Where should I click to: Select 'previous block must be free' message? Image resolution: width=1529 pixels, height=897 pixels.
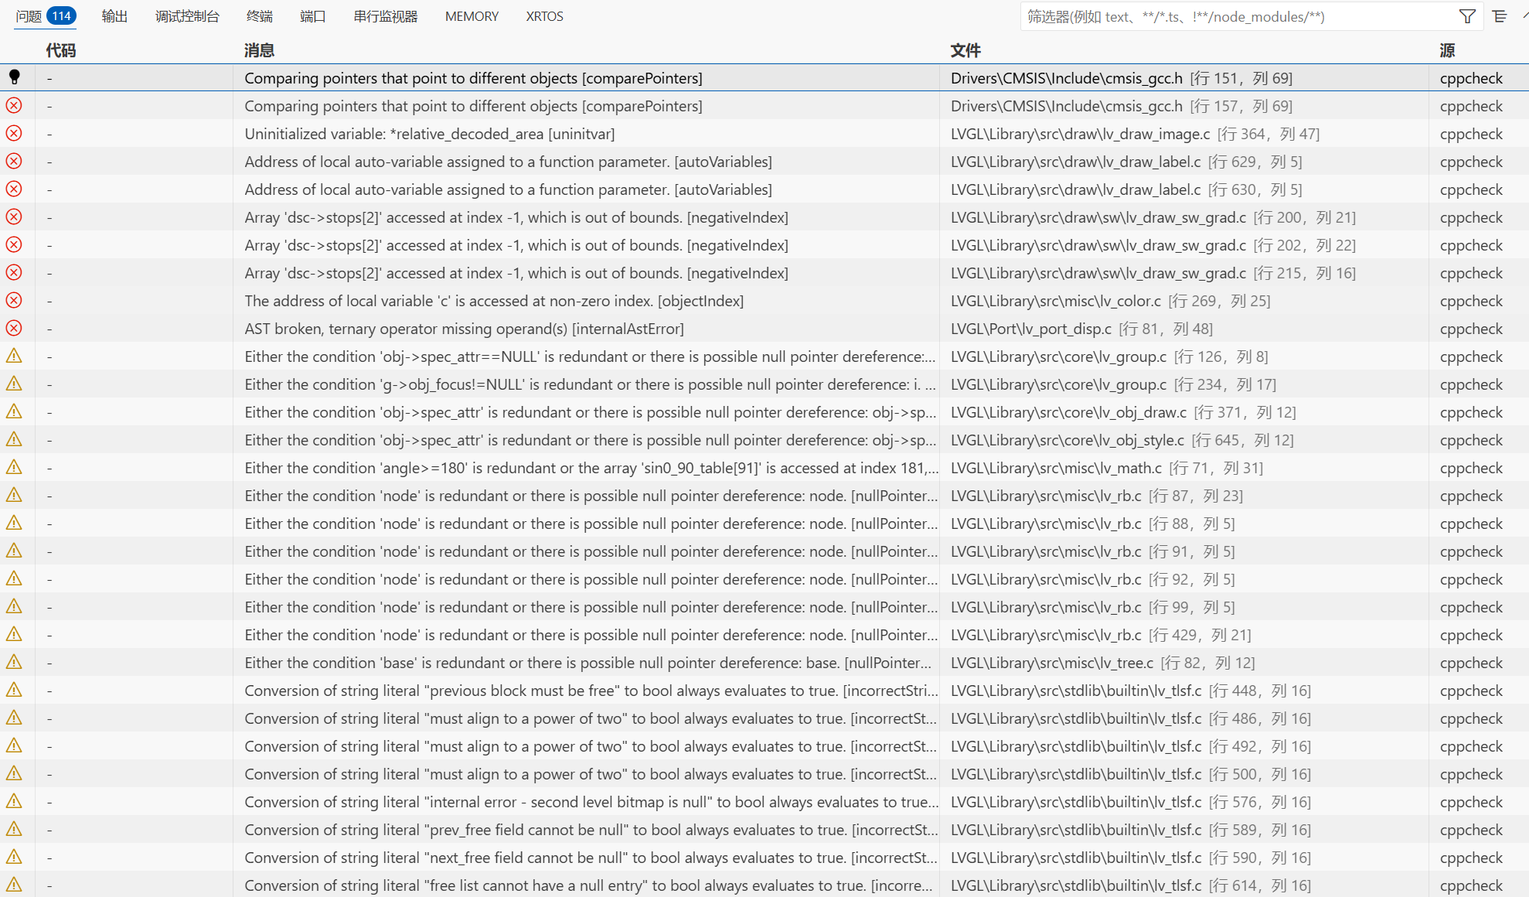click(x=591, y=691)
